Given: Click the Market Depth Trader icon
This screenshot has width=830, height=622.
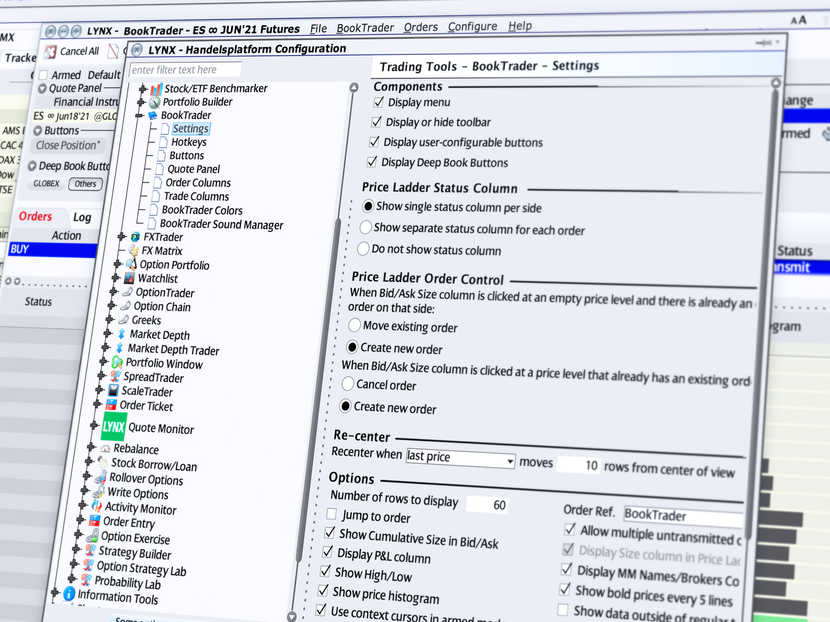Looking at the screenshot, I should [120, 348].
